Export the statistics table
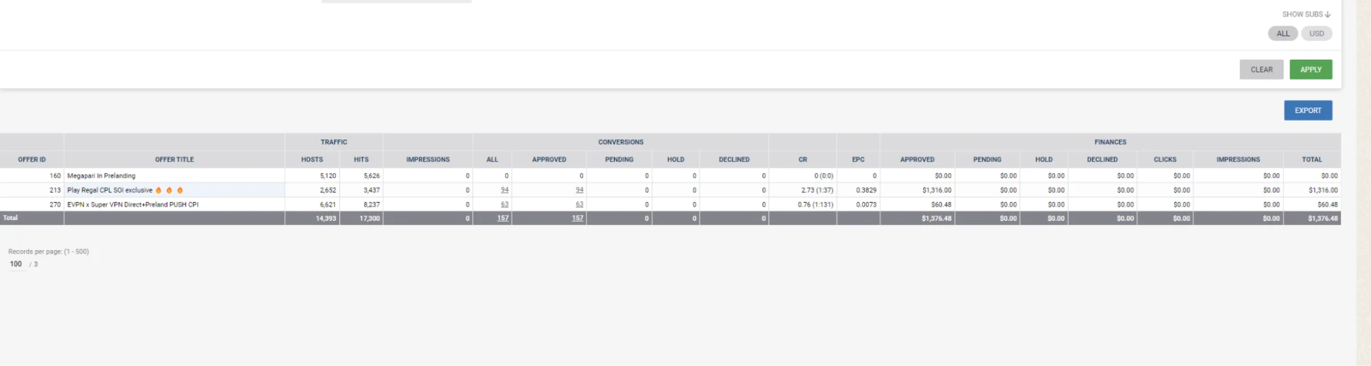The height and width of the screenshot is (366, 1371). pyautogui.click(x=1308, y=110)
